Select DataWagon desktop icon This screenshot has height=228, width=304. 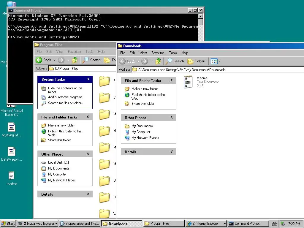[x=12, y=154]
